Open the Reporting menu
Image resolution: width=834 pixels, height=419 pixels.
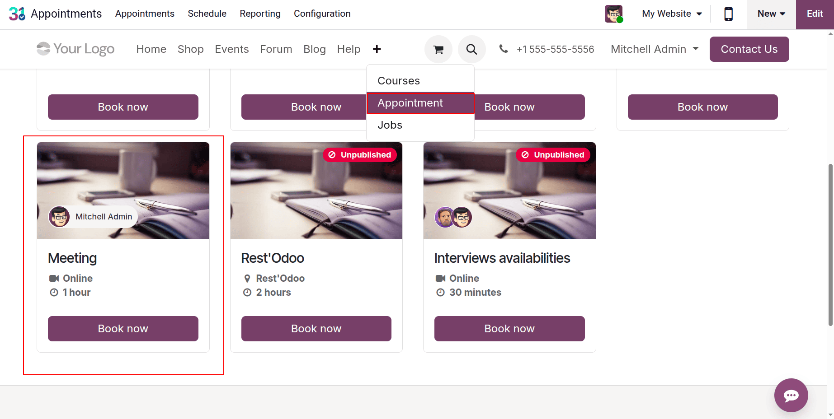click(260, 14)
